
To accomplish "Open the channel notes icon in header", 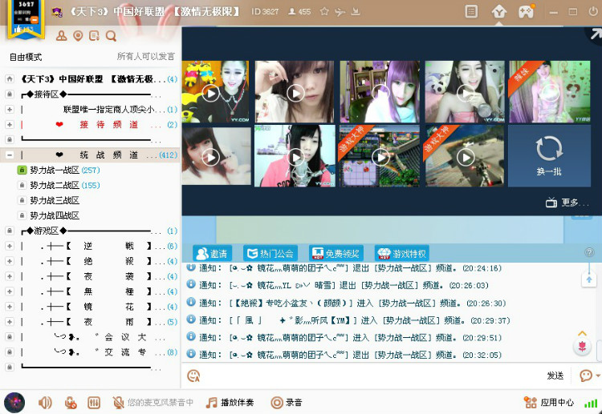I will coord(94,36).
